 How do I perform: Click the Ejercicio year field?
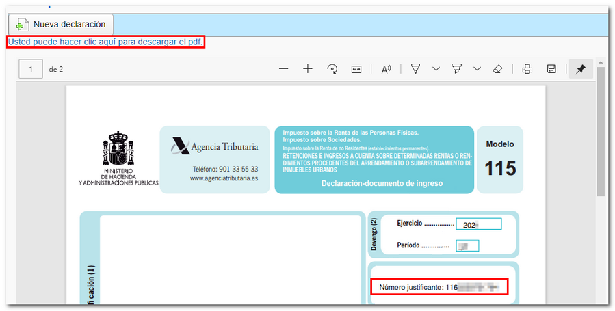tap(478, 224)
